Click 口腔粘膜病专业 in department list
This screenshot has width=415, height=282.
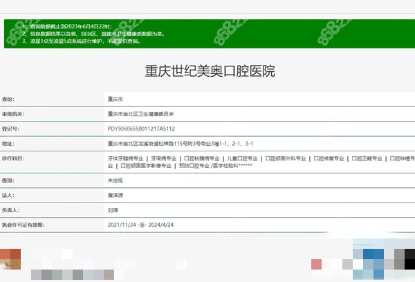tap(202, 158)
